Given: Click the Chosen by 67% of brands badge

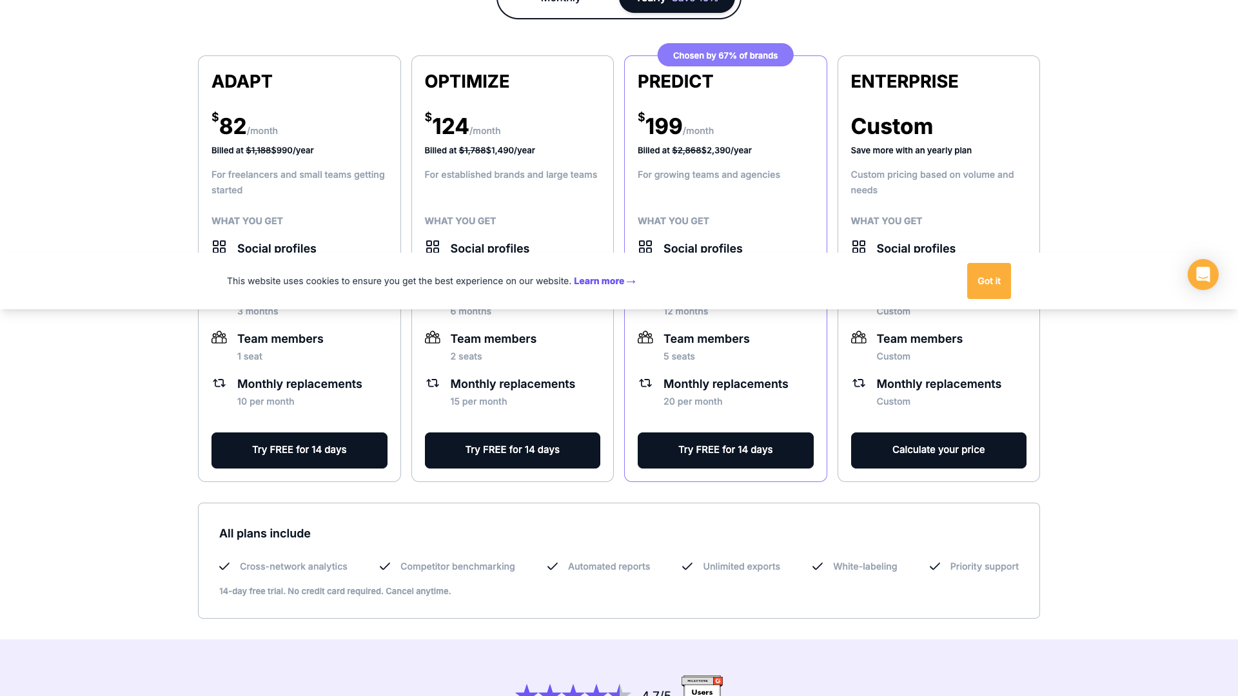Looking at the screenshot, I should point(725,55).
